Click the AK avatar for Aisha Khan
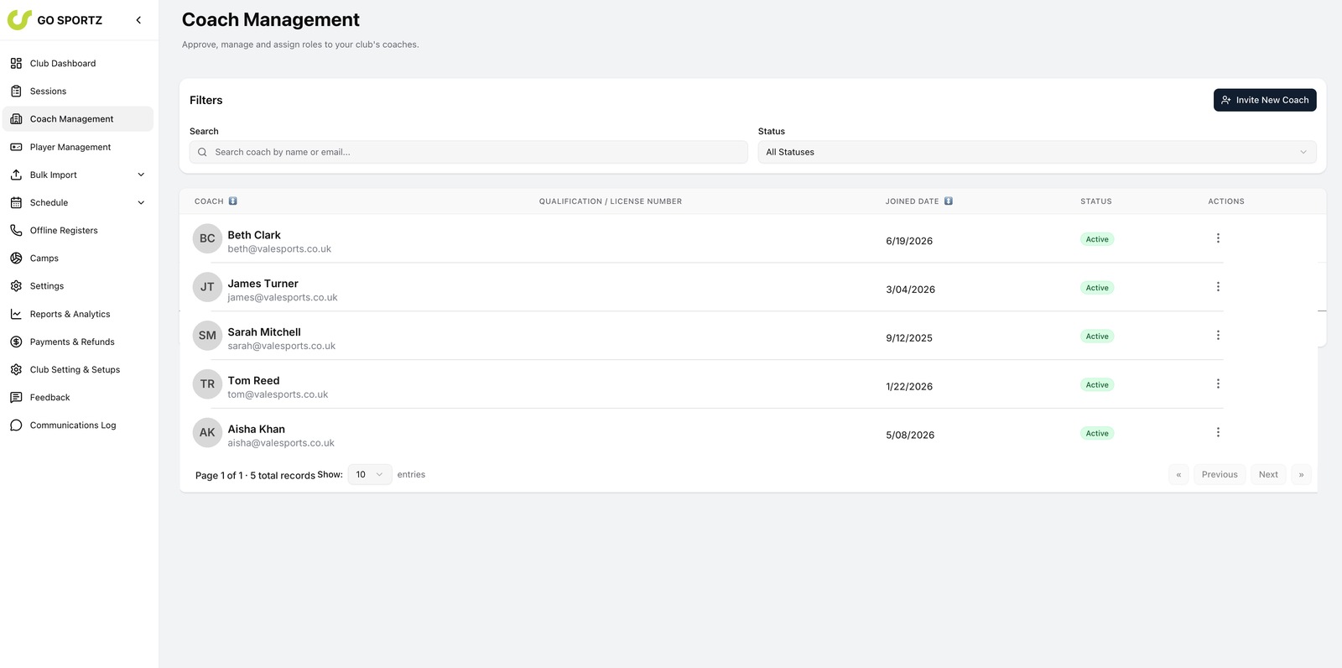1342x668 pixels. tap(207, 432)
